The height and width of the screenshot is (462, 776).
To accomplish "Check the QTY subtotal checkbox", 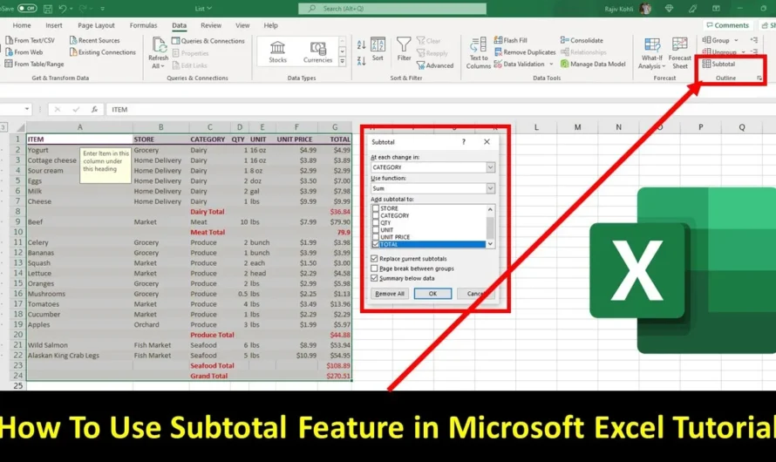I will [376, 222].
